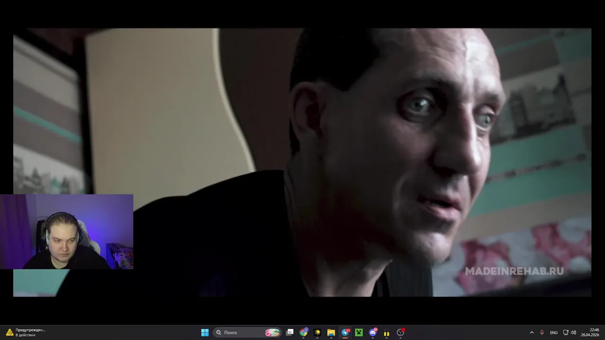Click the microphone tray icon
The image size is (605, 340).
click(x=542, y=332)
